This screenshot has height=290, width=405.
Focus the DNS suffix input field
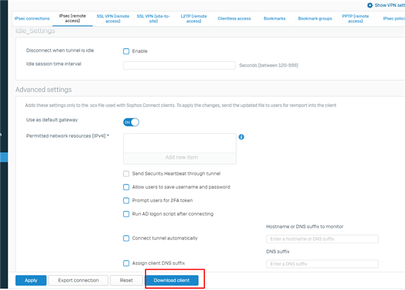(322, 264)
